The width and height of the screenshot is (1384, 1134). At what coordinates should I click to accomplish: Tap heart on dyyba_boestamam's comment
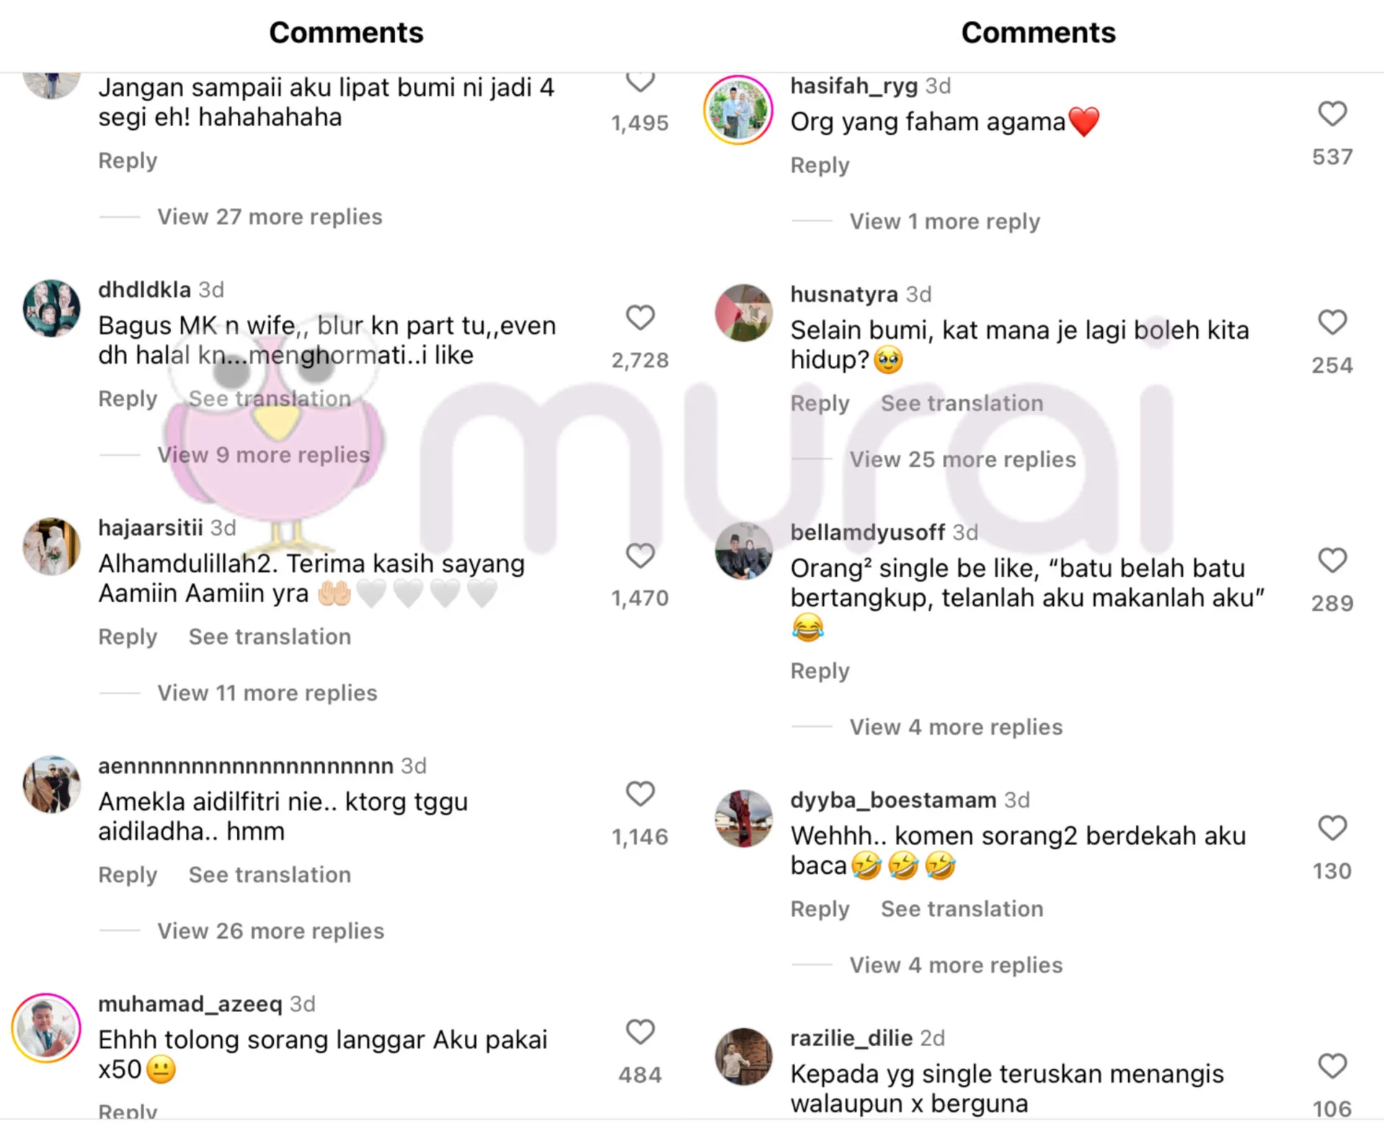tap(1332, 828)
